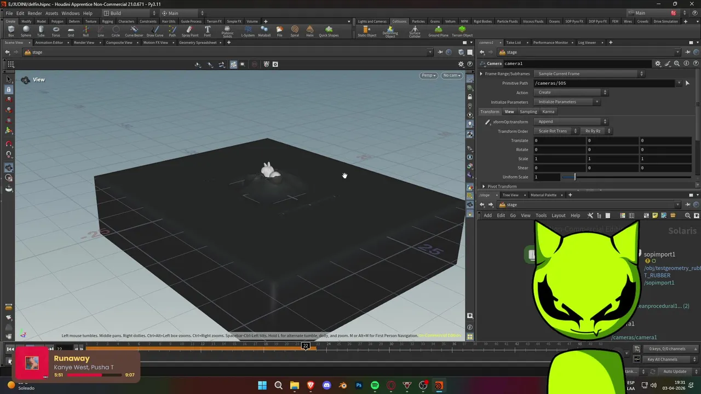This screenshot has height=394, width=701.
Task: Switch to the Render View tab
Action: click(84, 43)
